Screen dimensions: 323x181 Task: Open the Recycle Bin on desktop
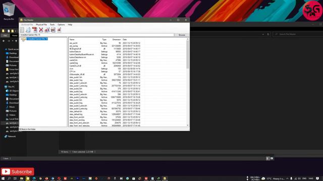9,11
